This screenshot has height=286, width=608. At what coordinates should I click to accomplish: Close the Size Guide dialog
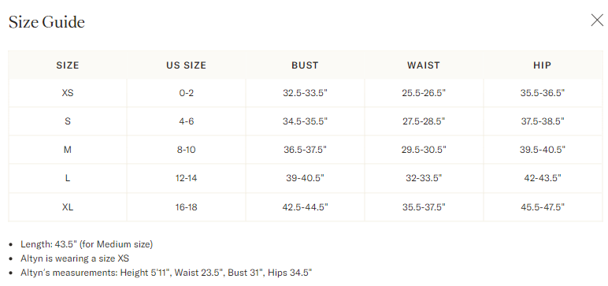tap(597, 20)
